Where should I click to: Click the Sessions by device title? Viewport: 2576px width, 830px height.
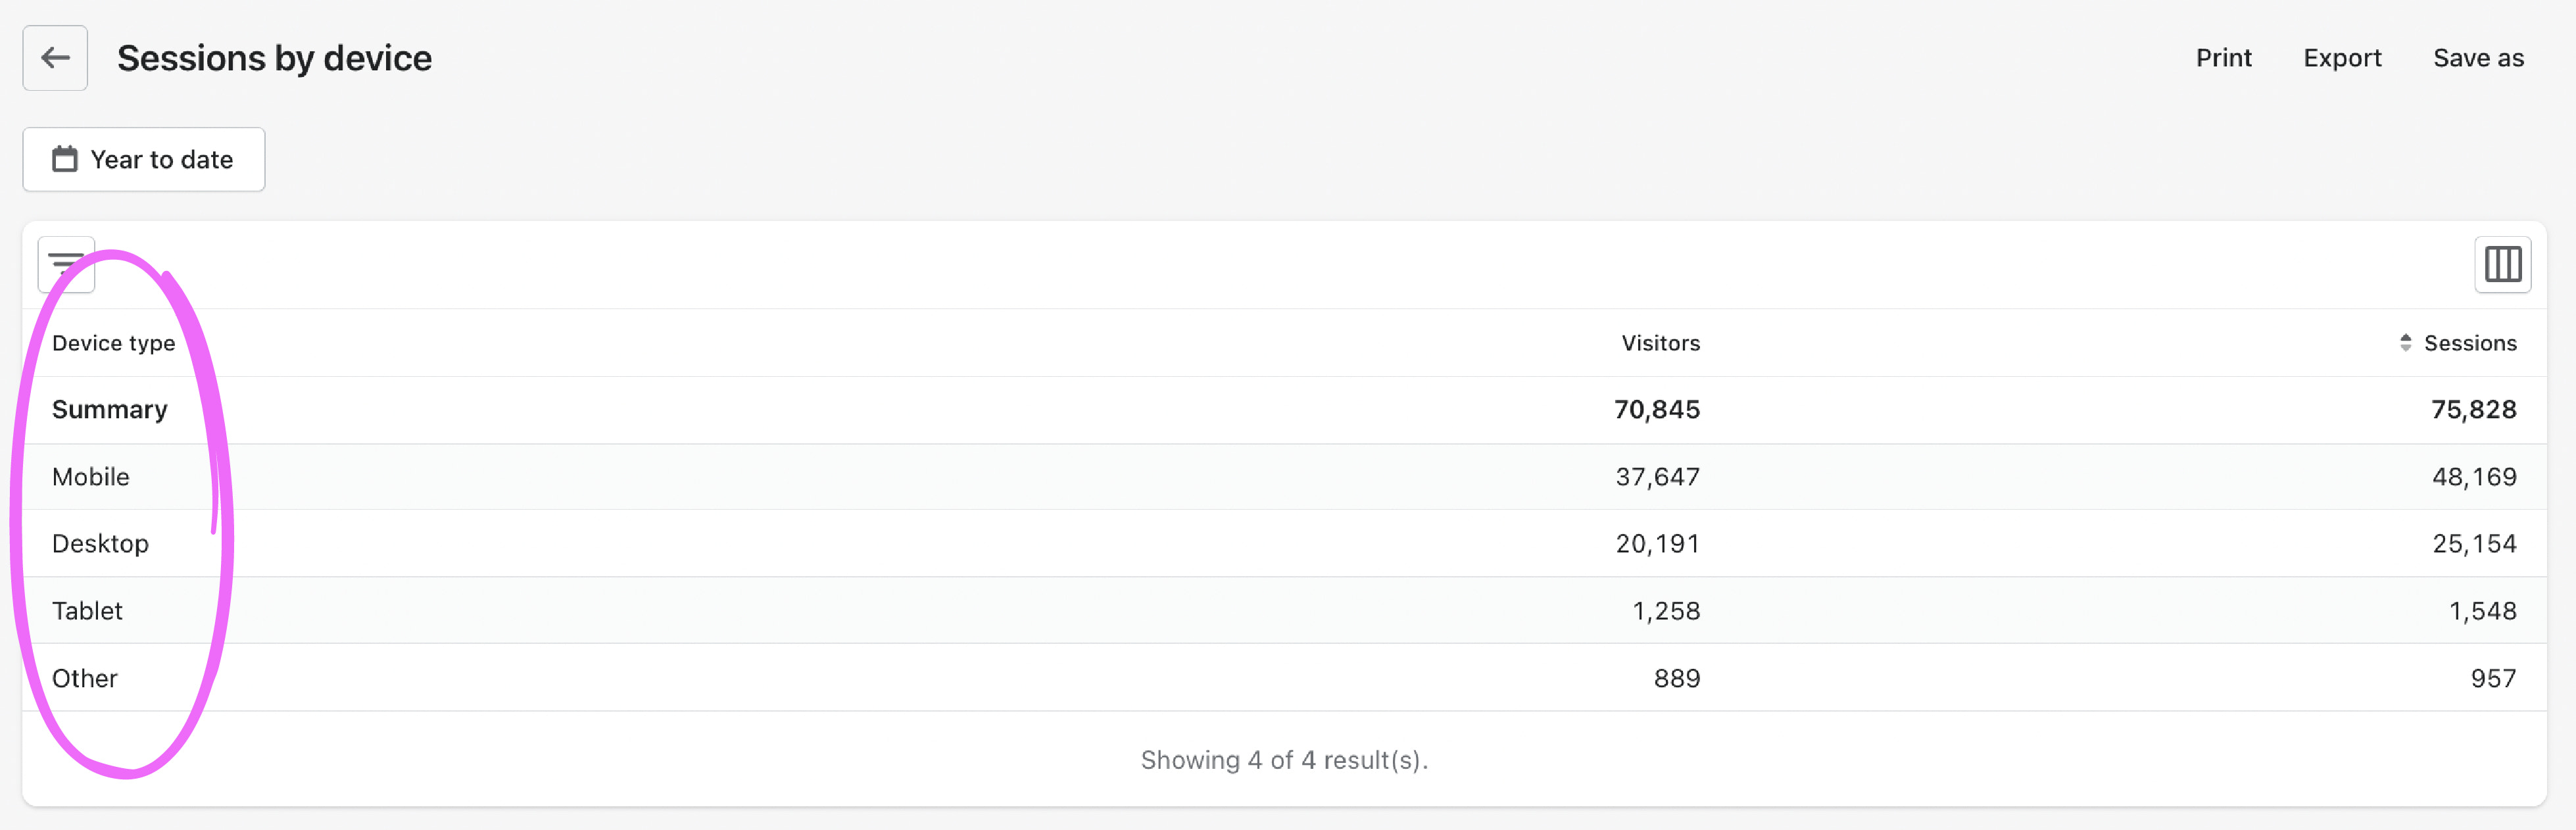[x=274, y=58]
